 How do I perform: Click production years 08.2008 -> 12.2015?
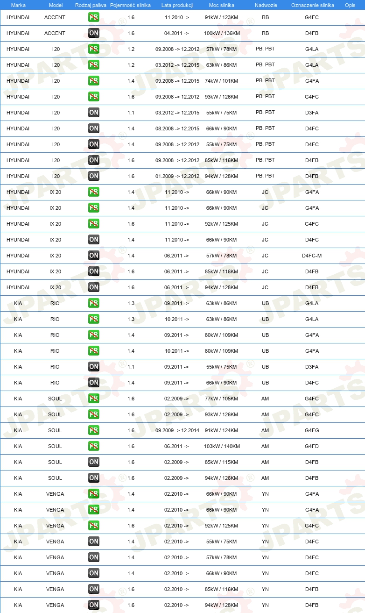177,128
